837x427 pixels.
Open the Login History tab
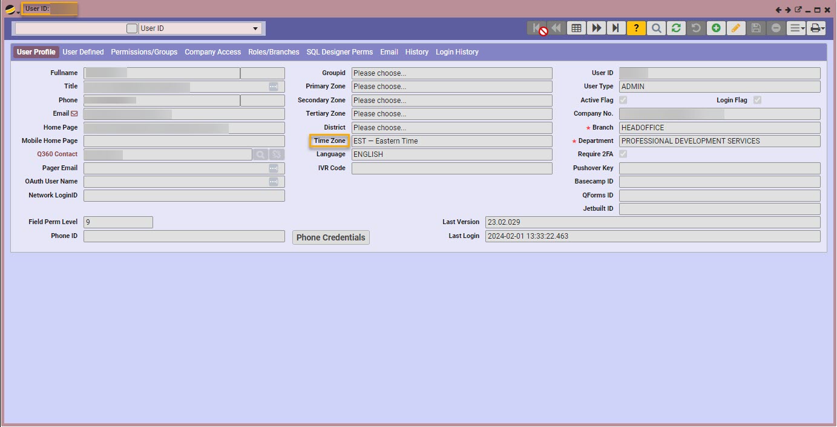click(457, 52)
